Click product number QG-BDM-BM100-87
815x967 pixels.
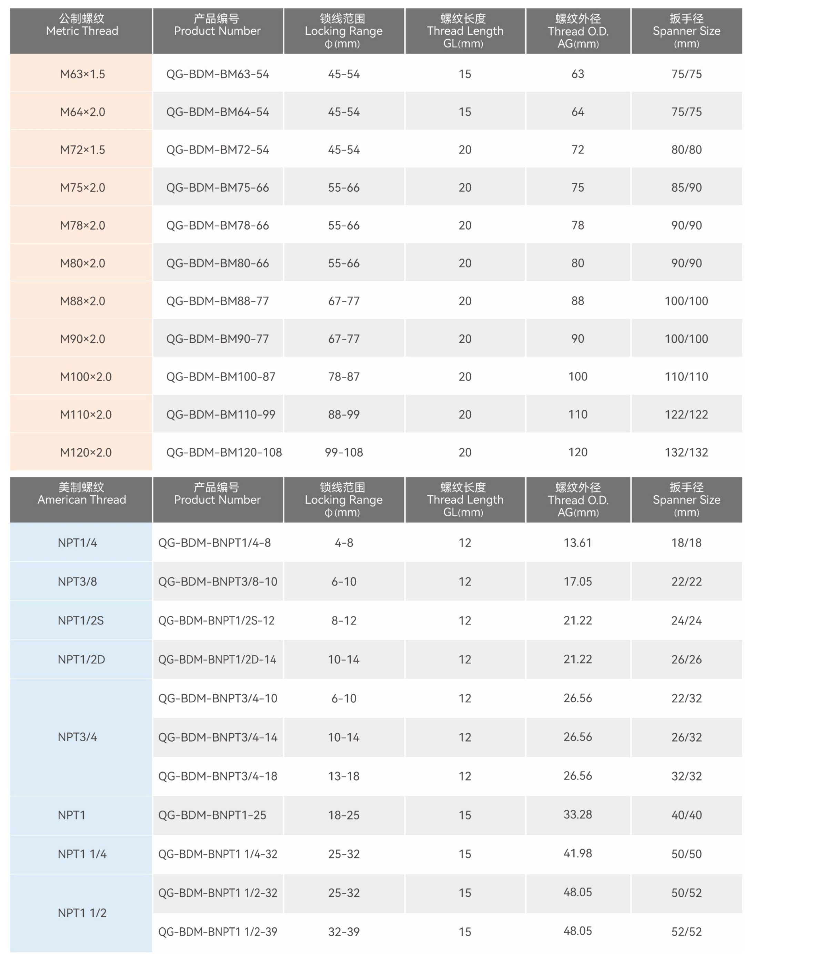point(220,377)
